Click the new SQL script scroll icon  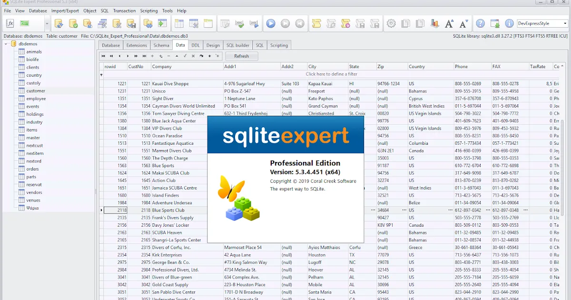tap(316, 23)
